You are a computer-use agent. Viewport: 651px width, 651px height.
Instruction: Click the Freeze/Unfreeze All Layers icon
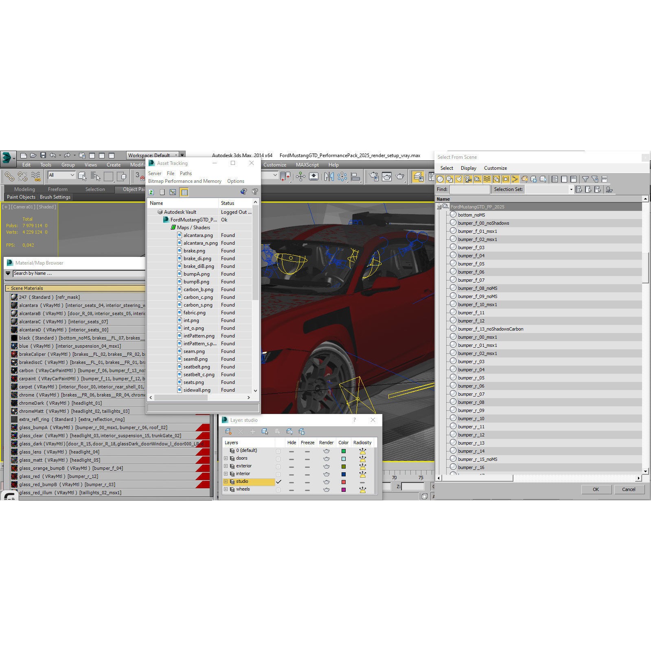point(302,431)
